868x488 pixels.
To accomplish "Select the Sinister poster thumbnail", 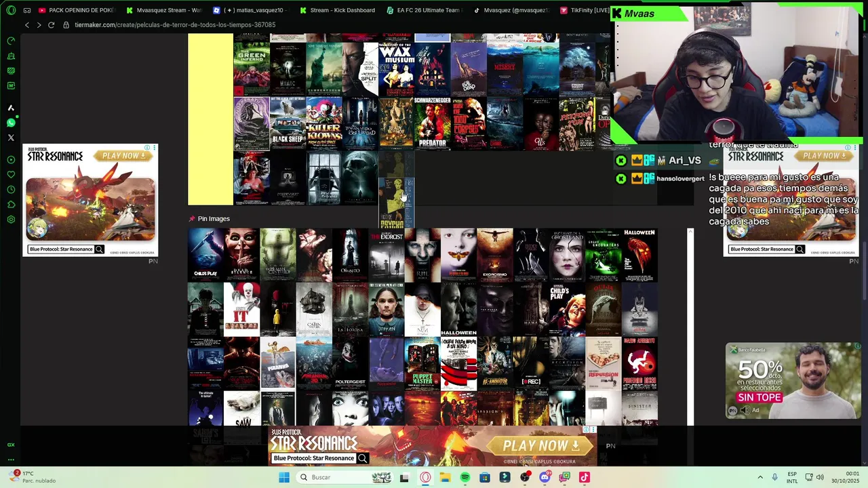I will pyautogui.click(x=639, y=409).
